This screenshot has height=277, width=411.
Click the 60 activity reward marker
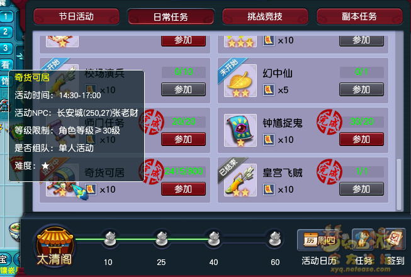[x=275, y=239]
